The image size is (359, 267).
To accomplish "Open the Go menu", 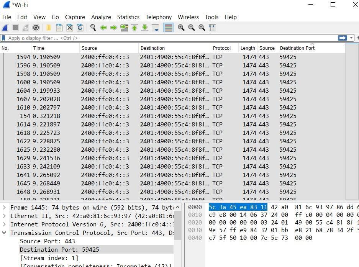I will [55, 17].
